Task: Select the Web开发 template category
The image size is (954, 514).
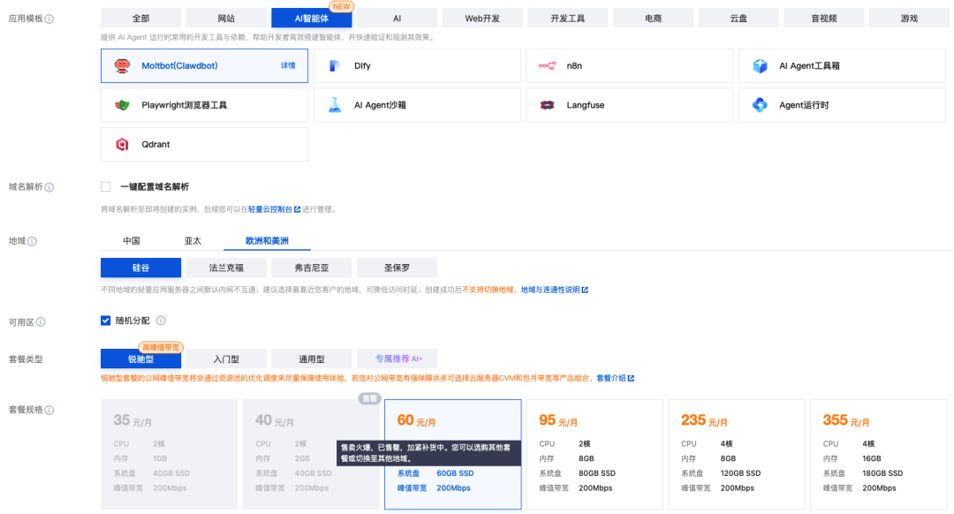Action: 482,19
